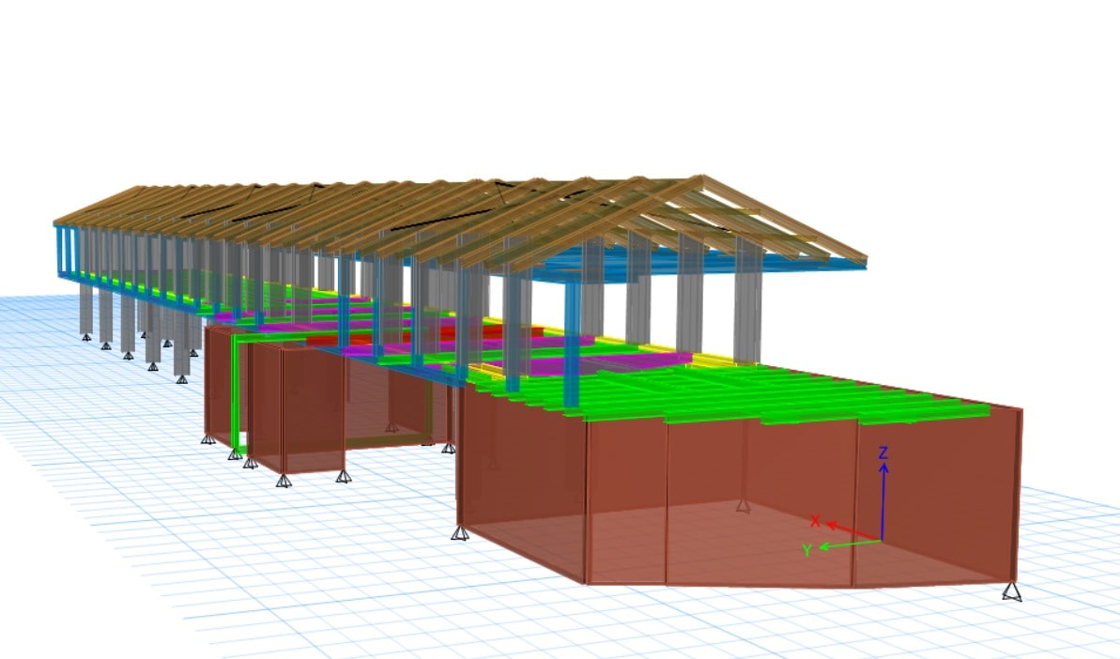Click the green Y axis label
The width and height of the screenshot is (1120, 659).
click(806, 550)
